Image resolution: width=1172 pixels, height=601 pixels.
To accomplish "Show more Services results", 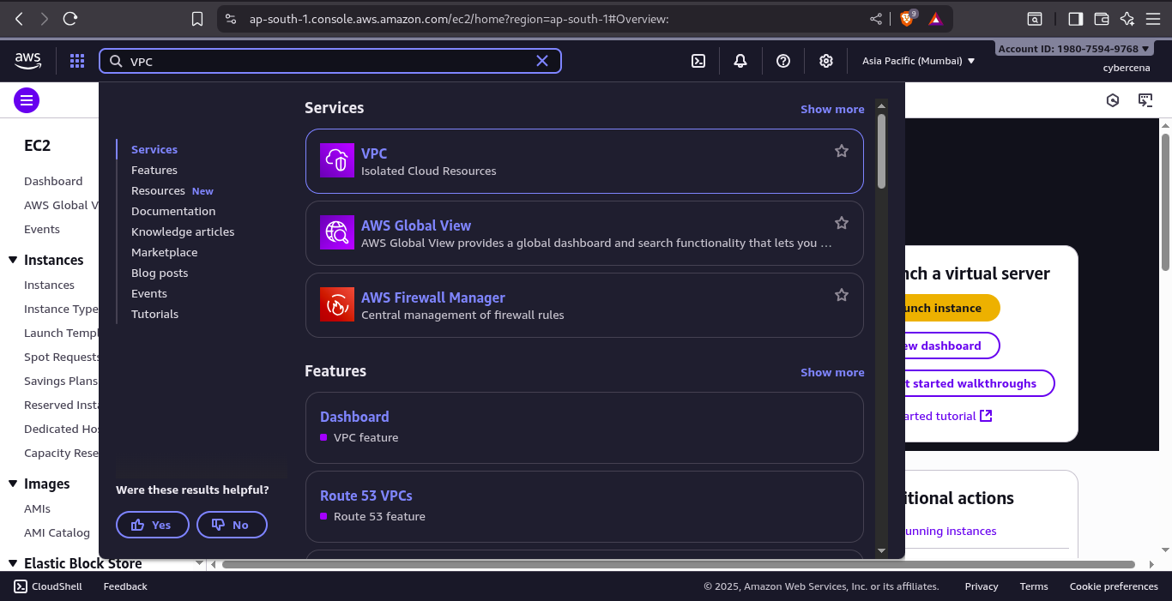I will coord(832,109).
